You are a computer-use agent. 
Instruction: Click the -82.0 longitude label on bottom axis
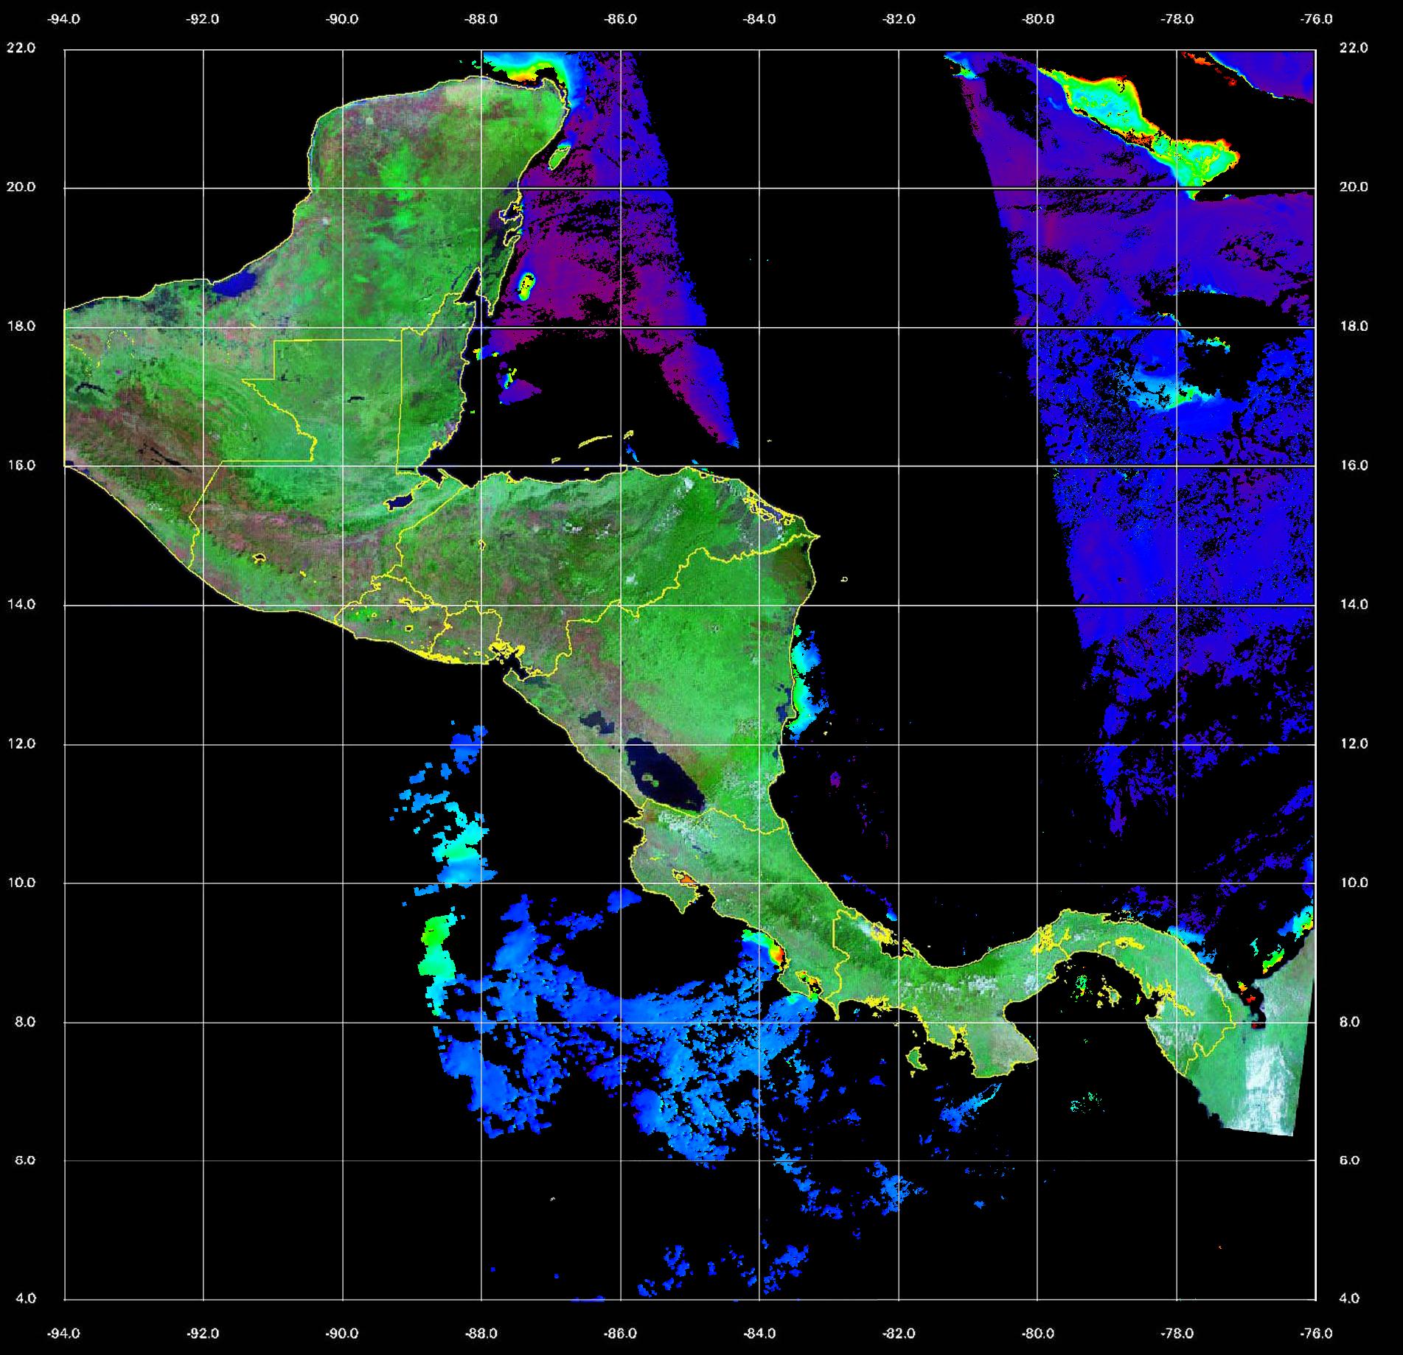899,1333
